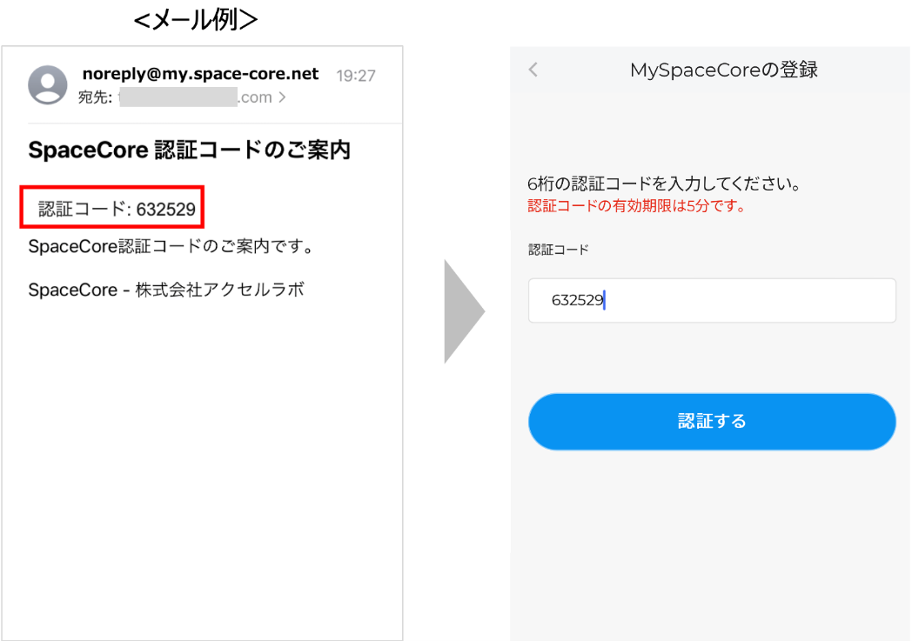
Task: Click the entered code 632529 in the field
Action: click(577, 301)
